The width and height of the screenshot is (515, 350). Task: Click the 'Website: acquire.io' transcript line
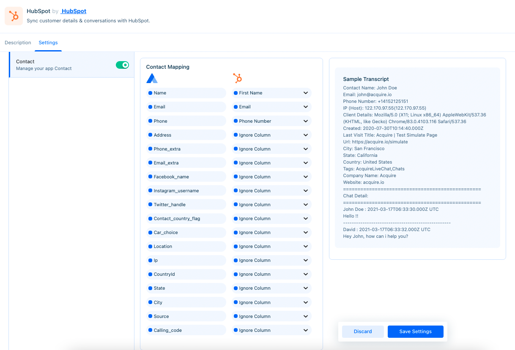click(364, 182)
